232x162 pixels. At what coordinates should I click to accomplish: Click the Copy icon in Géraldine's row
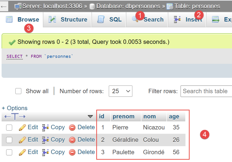(x=45, y=140)
